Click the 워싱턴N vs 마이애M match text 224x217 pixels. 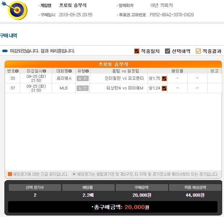pyautogui.click(x=125, y=88)
